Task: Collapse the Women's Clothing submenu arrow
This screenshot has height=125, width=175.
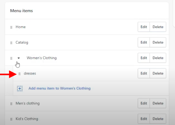Action: (19, 58)
